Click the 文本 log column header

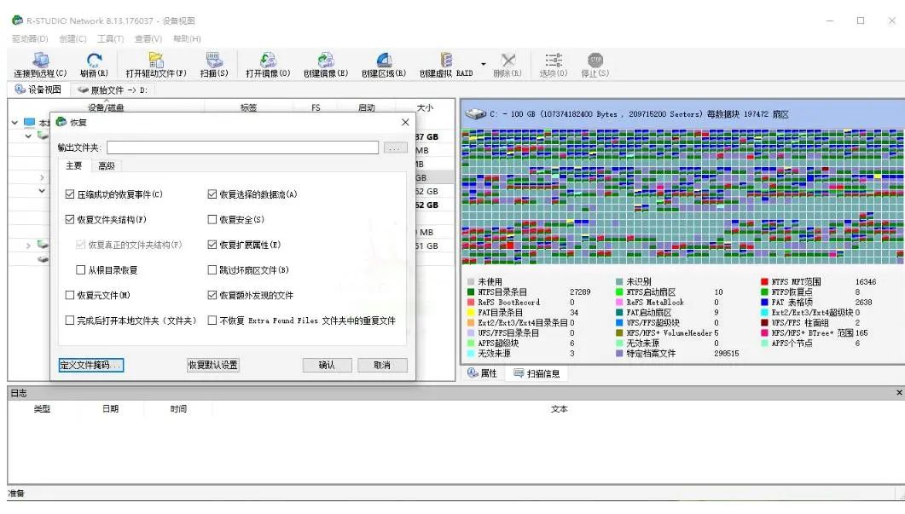tap(559, 408)
